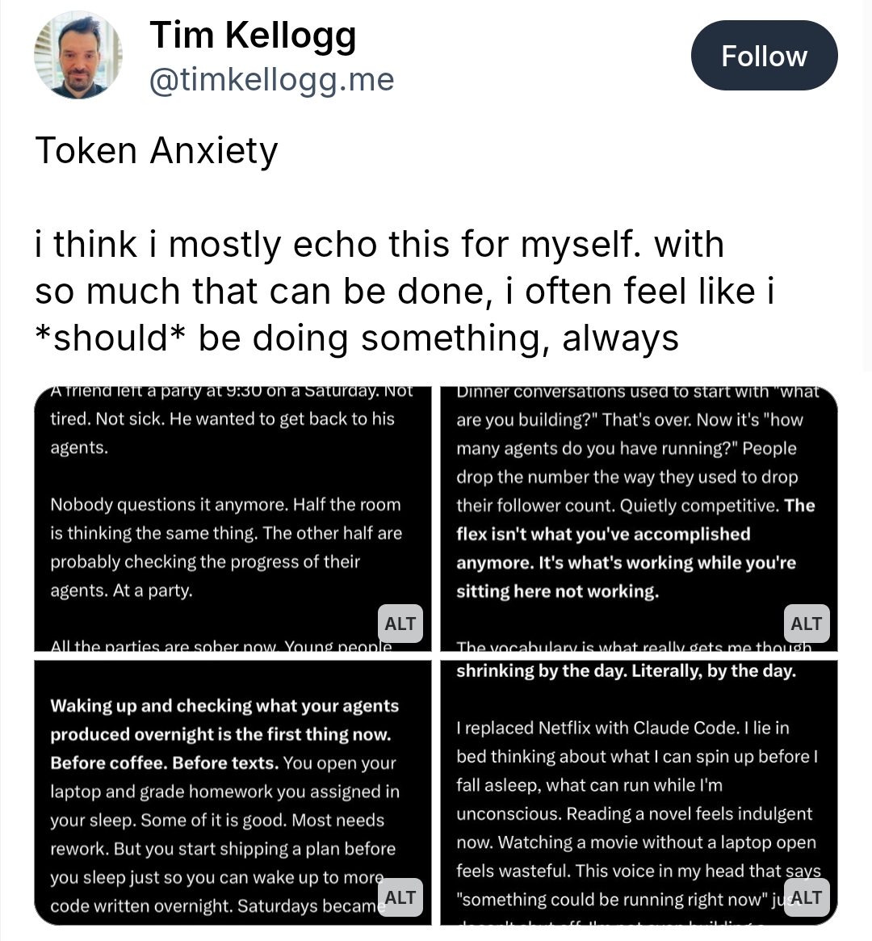
Task: Show ALT text for the waking up image
Action: click(x=400, y=897)
